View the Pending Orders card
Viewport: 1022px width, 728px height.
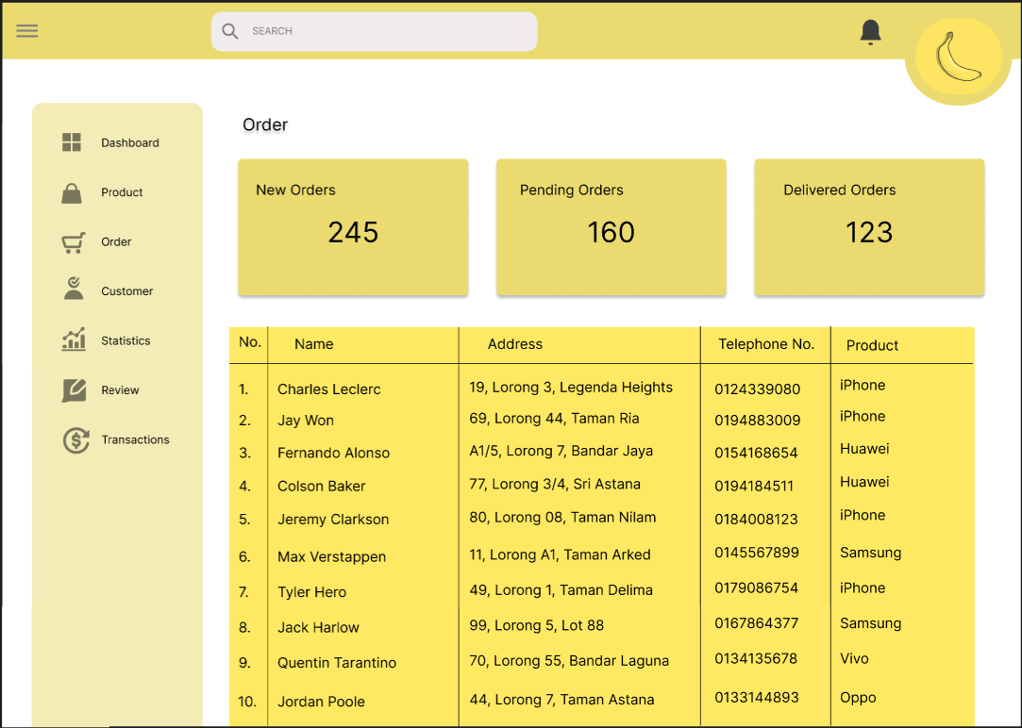[611, 227]
